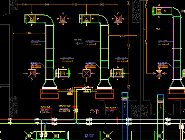
Task: Click the duct taper below the 2510 dimension
Action: tap(50, 84)
